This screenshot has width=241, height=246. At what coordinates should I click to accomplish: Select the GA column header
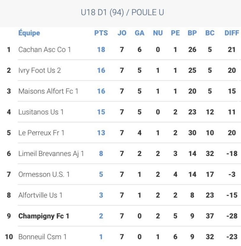[139, 33]
